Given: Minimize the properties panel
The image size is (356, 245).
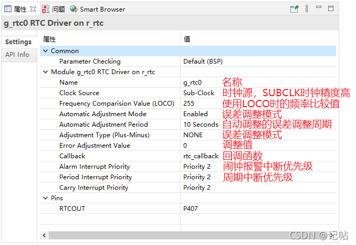Looking at the screenshot, I should point(319,7).
